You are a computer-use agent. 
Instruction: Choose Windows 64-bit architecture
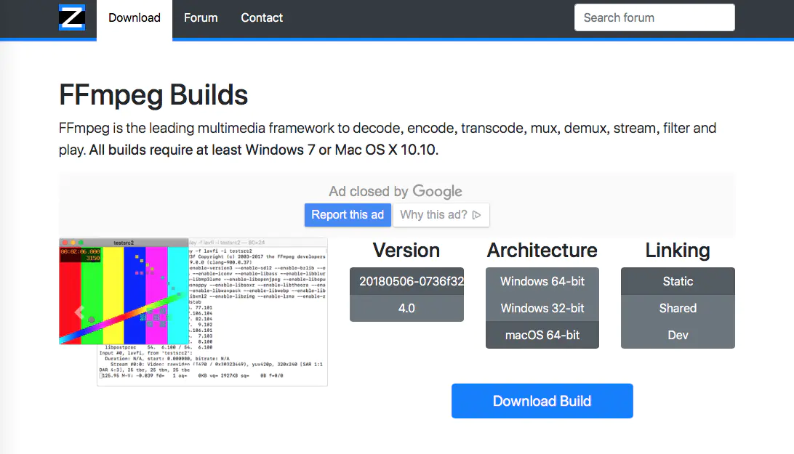542,281
